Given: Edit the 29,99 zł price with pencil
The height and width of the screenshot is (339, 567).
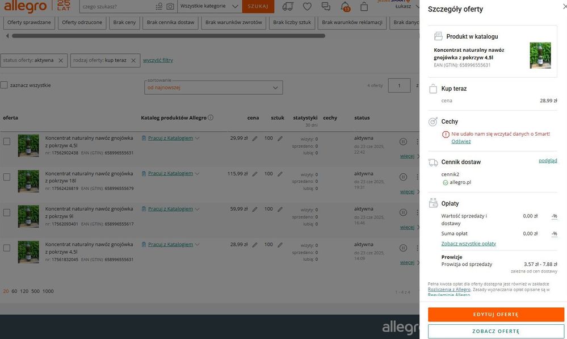Looking at the screenshot, I should (255, 139).
